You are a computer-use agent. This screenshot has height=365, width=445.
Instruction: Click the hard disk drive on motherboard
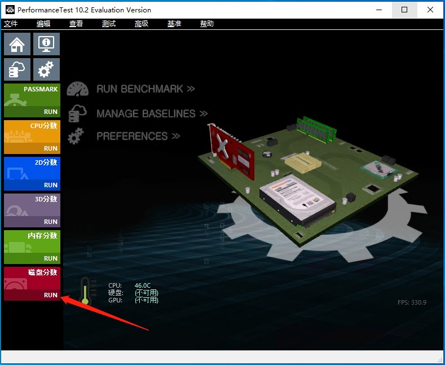298,200
